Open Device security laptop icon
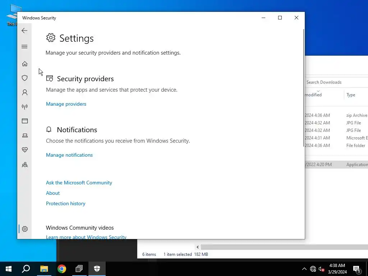Screen dimensions: 368x276 tap(25, 135)
